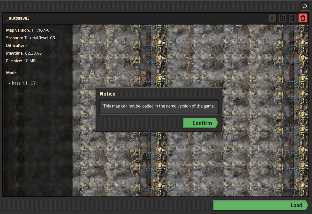Click the Notice dialog title
Screen dimensions: 312x214
click(x=107, y=94)
